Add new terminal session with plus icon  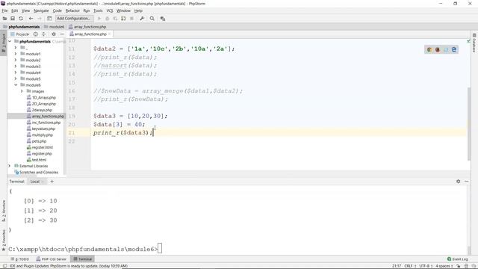52,181
